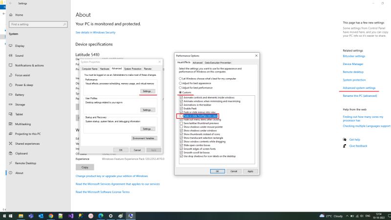The height and width of the screenshot is (220, 391).
Task: Click Cancel in System Properties
Action: [137, 150]
